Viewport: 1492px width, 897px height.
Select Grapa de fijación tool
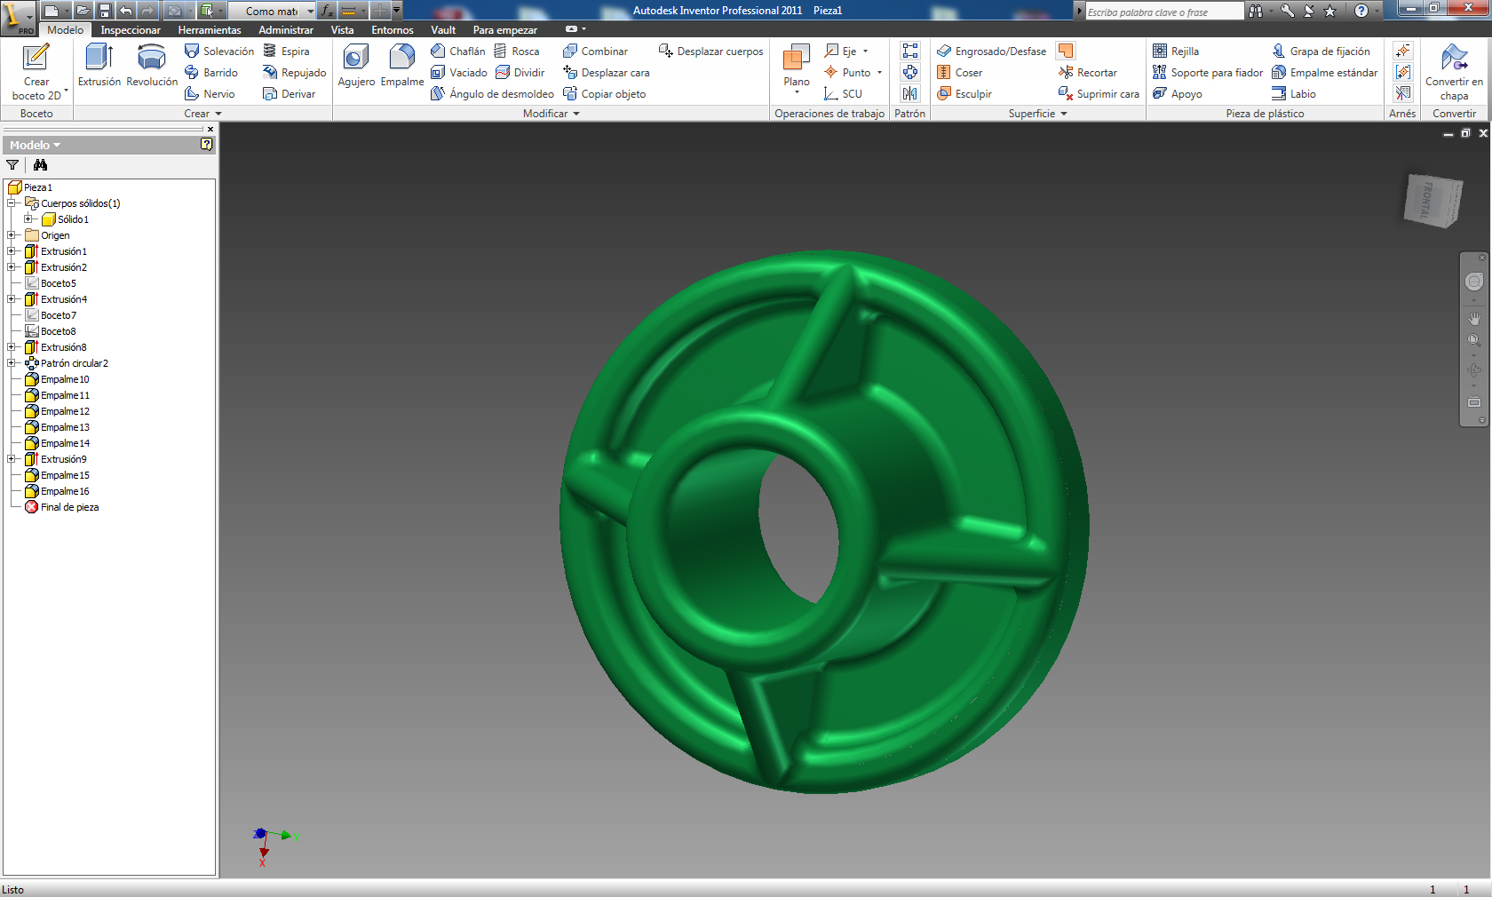pos(1321,52)
